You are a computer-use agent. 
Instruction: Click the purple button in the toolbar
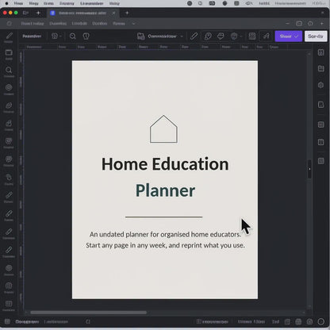[x=289, y=36]
